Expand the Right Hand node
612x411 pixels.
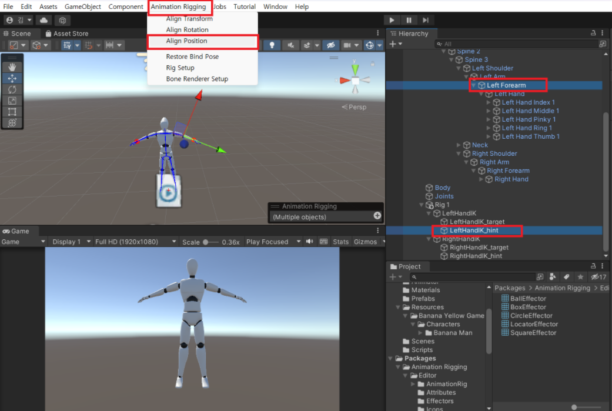click(x=481, y=179)
